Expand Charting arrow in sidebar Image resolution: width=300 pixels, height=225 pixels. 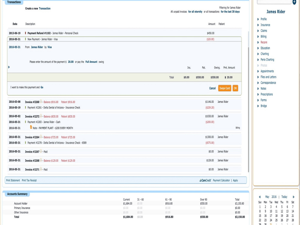pyautogui.click(x=258, y=54)
